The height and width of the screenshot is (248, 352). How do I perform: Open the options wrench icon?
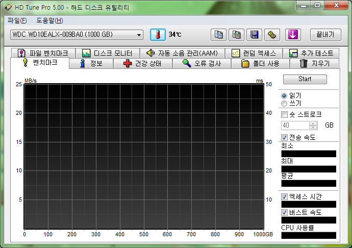point(272,35)
